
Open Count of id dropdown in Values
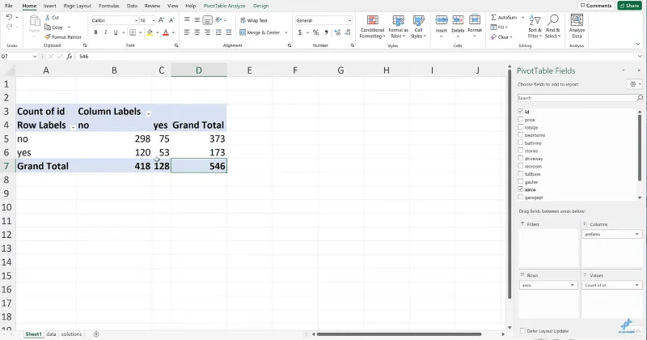tap(636, 285)
